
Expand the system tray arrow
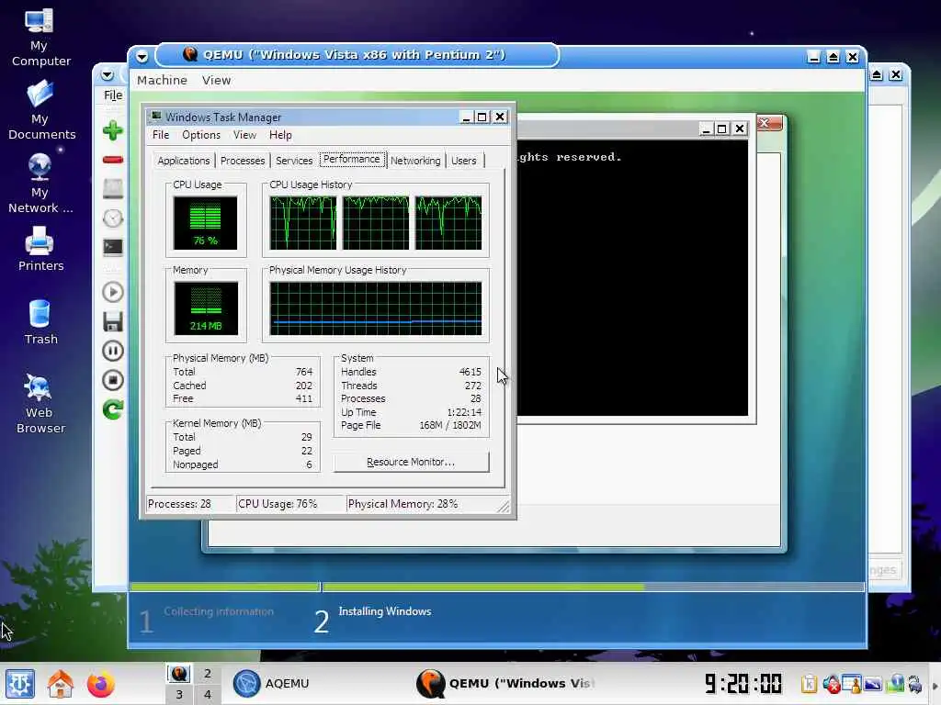pyautogui.click(x=935, y=686)
